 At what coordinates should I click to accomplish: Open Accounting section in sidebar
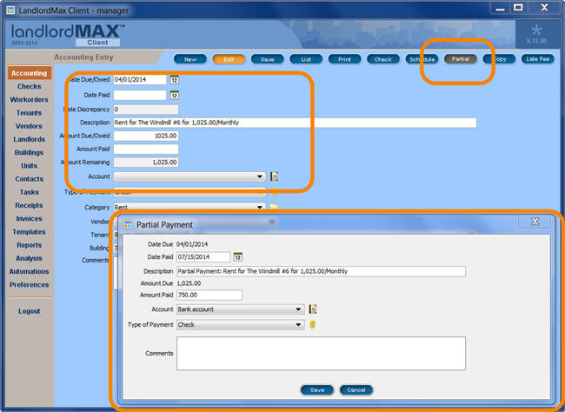pos(30,73)
